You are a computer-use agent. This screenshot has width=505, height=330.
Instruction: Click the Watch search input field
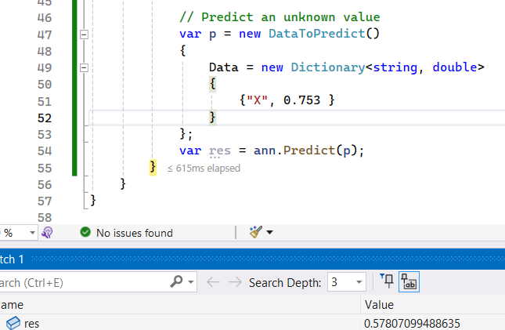click(84, 282)
